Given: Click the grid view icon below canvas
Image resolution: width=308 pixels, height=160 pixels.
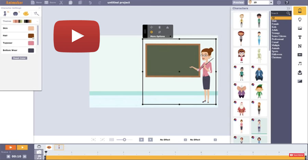Looking at the screenshot, I should pos(111,140).
